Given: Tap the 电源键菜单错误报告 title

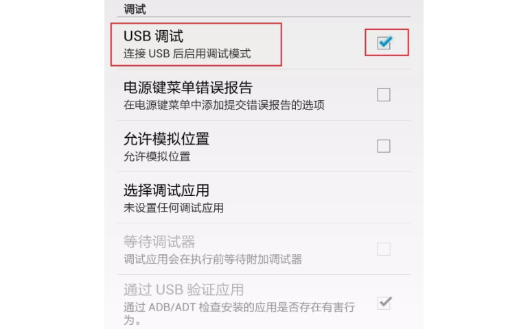Looking at the screenshot, I should (x=188, y=88).
